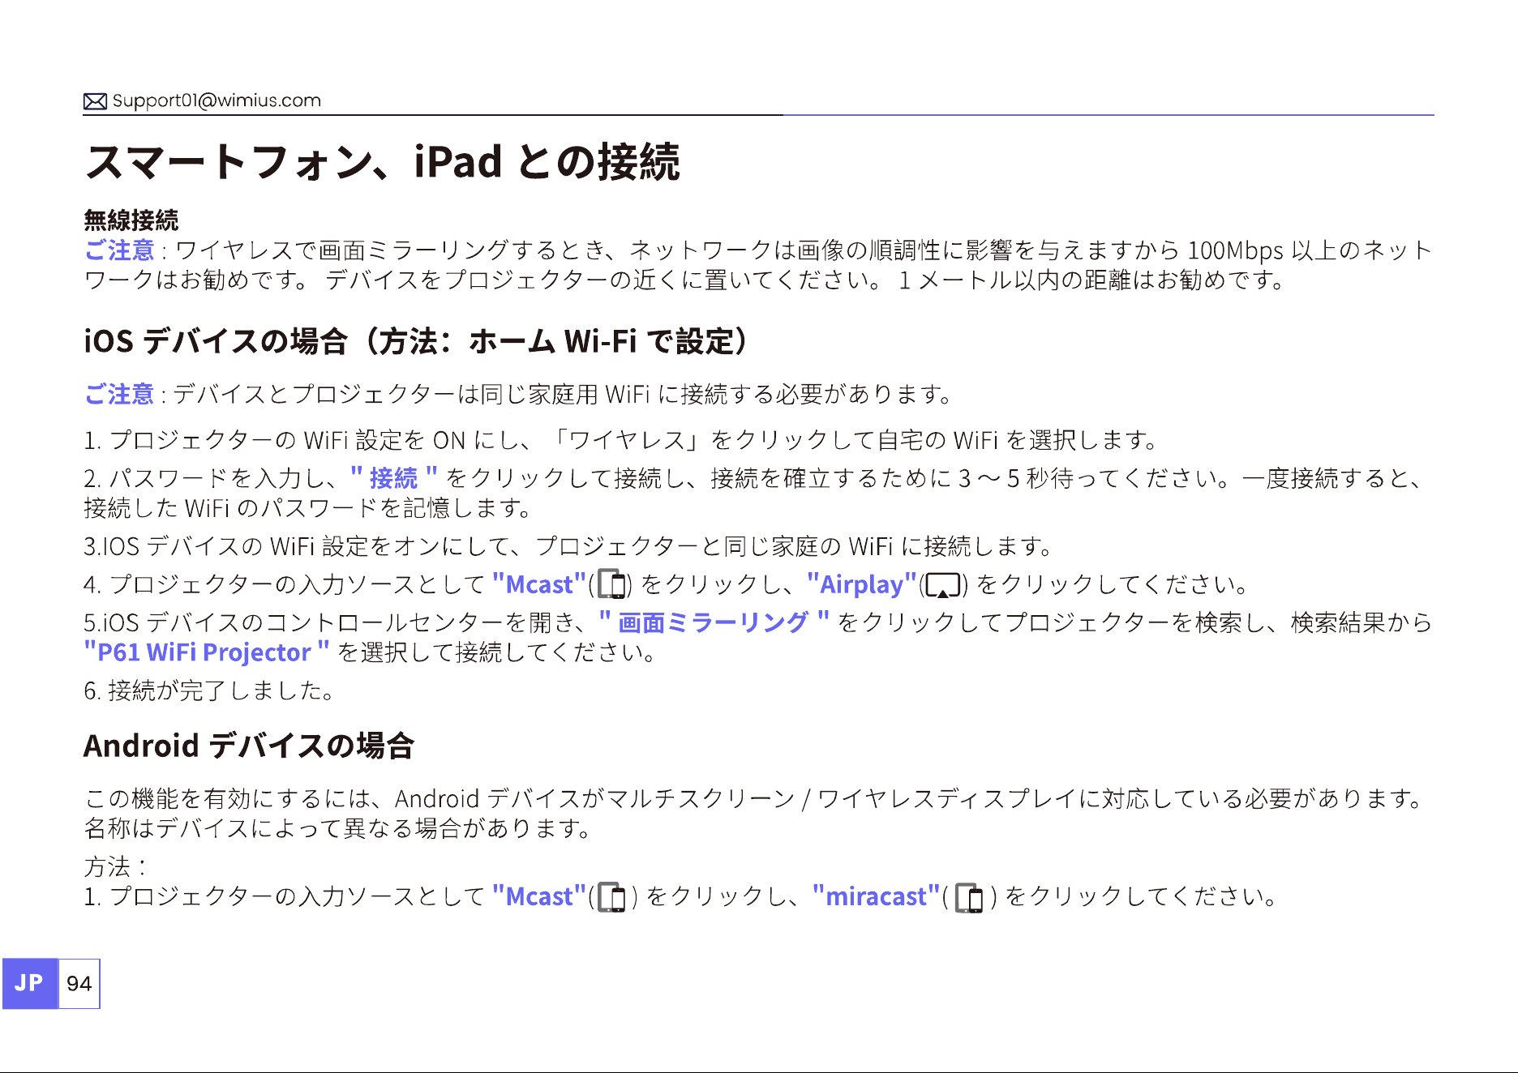Click the "JP" language badge in footer

[x=30, y=983]
